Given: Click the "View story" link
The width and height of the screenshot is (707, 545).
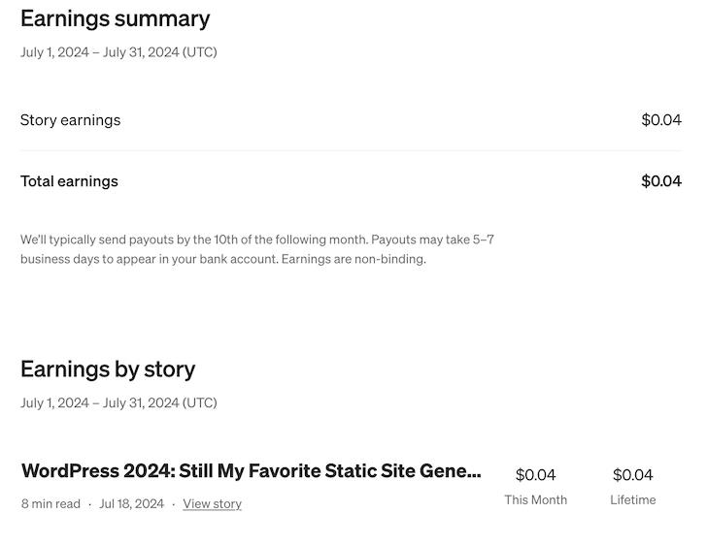Looking at the screenshot, I should [212, 503].
